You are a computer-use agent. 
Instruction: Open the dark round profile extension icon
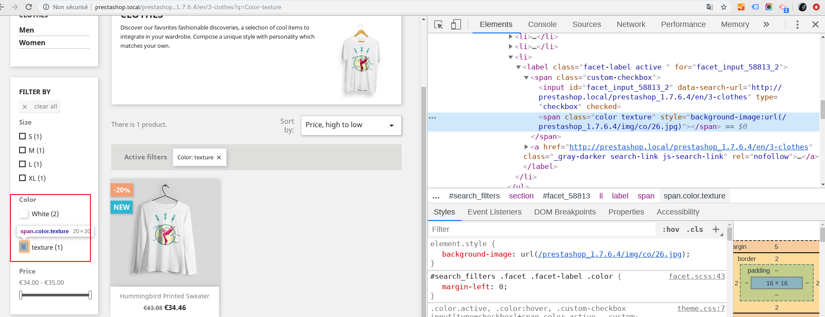[802, 7]
